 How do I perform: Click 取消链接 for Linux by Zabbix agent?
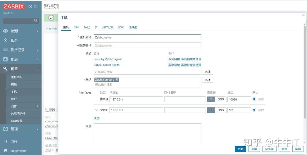(174, 59)
